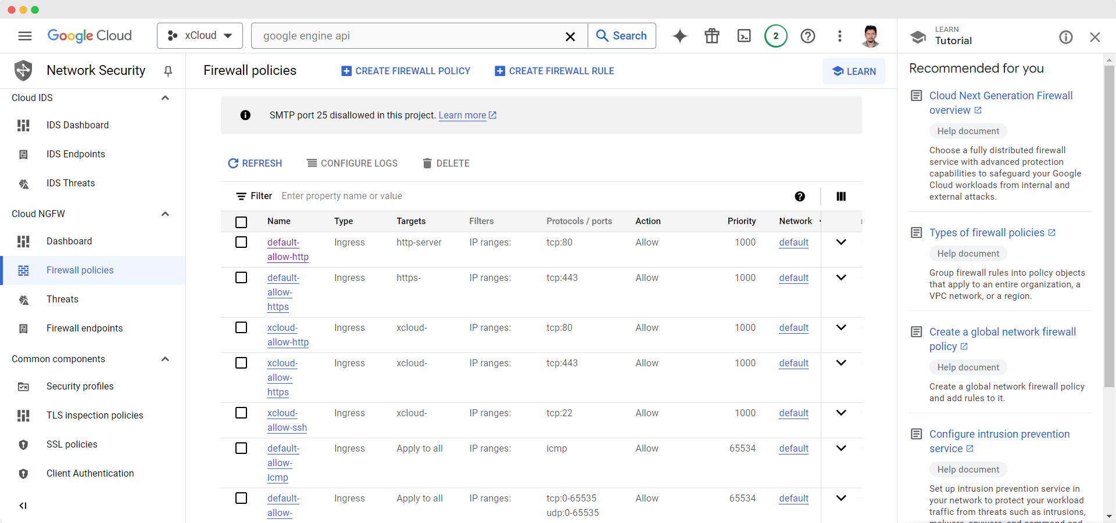
Task: Check the select-all checkbox in the table header
Action: [x=241, y=222]
